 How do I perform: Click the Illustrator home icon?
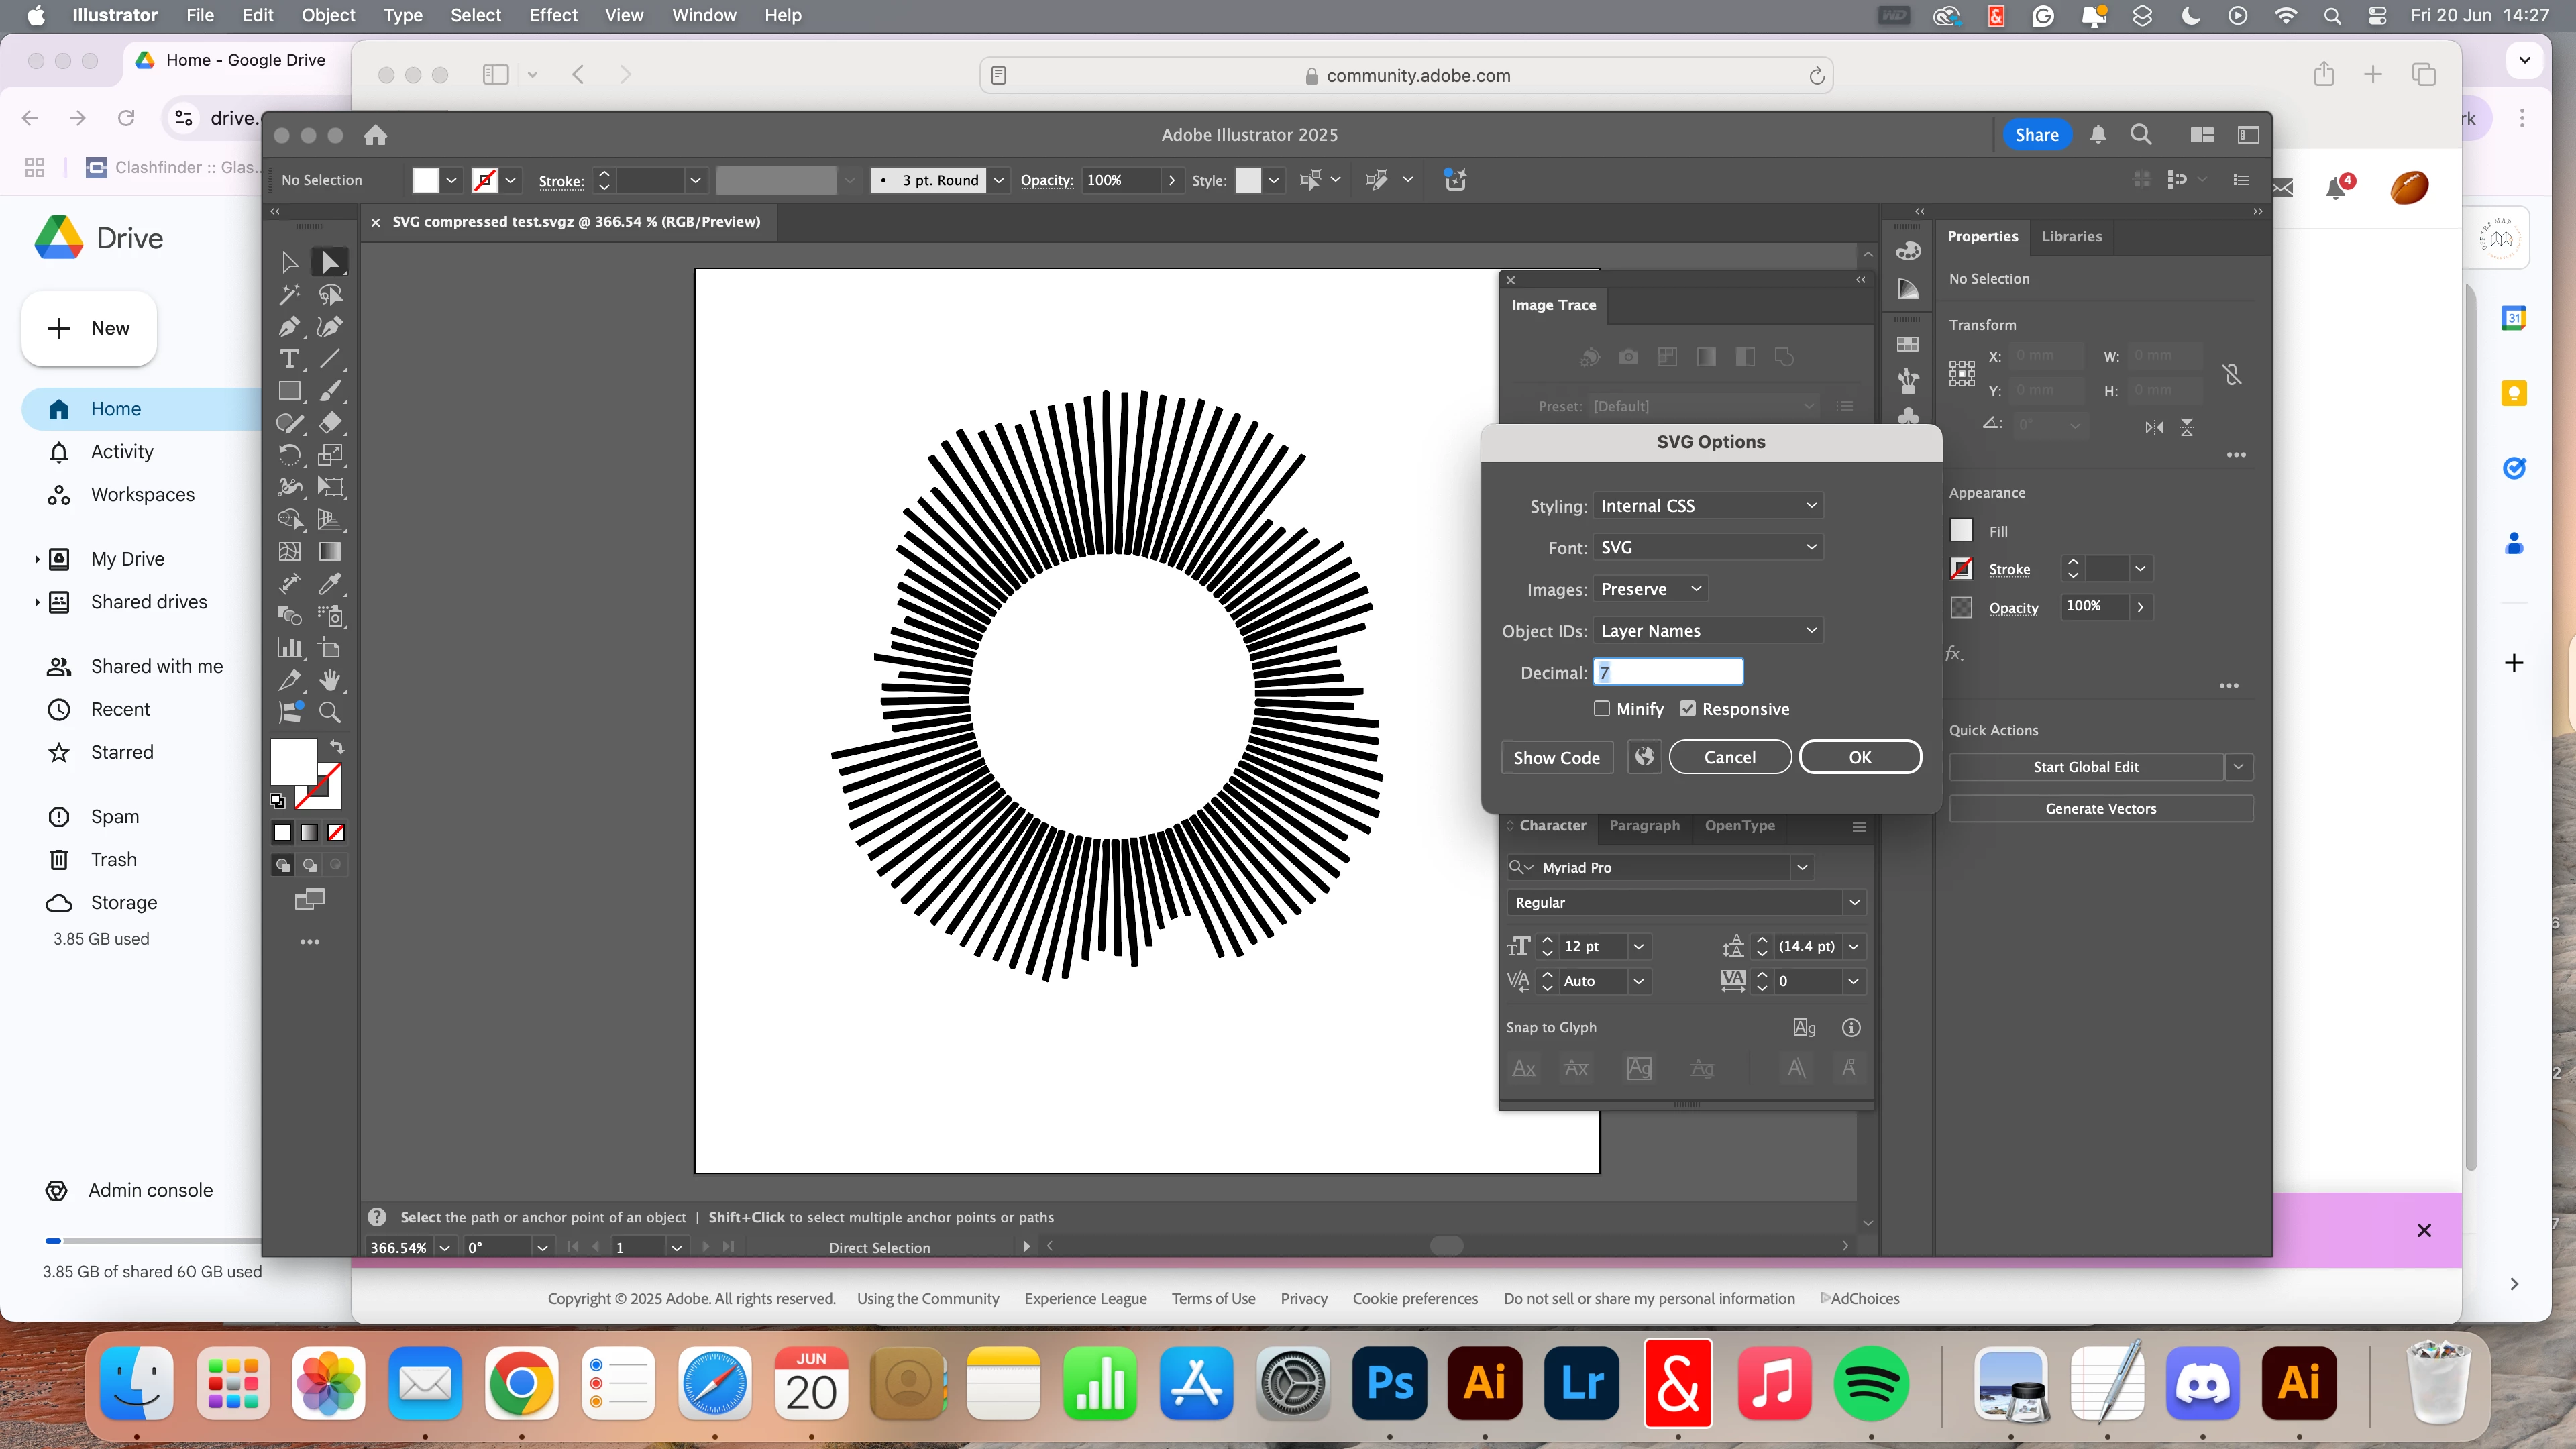[375, 135]
